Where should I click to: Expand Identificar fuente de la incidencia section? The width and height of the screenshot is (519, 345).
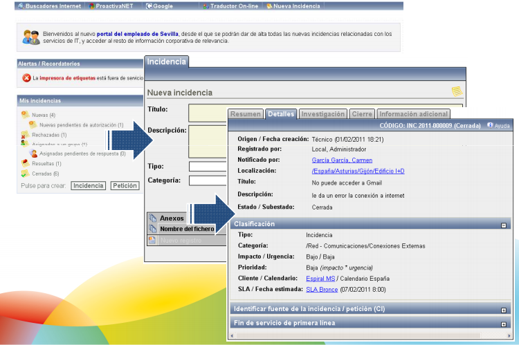click(x=504, y=310)
